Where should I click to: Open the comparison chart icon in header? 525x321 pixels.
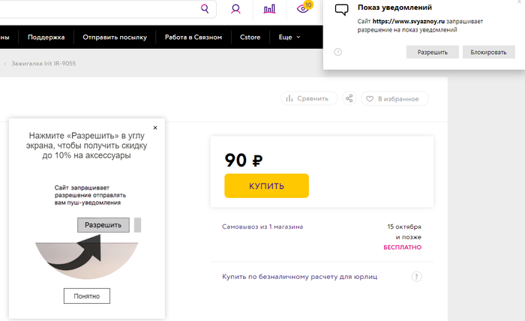(270, 9)
